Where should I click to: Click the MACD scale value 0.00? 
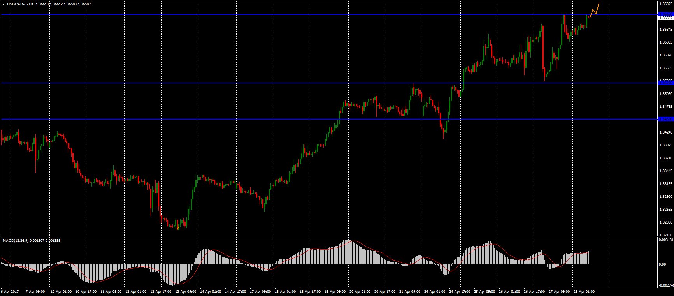click(662, 264)
